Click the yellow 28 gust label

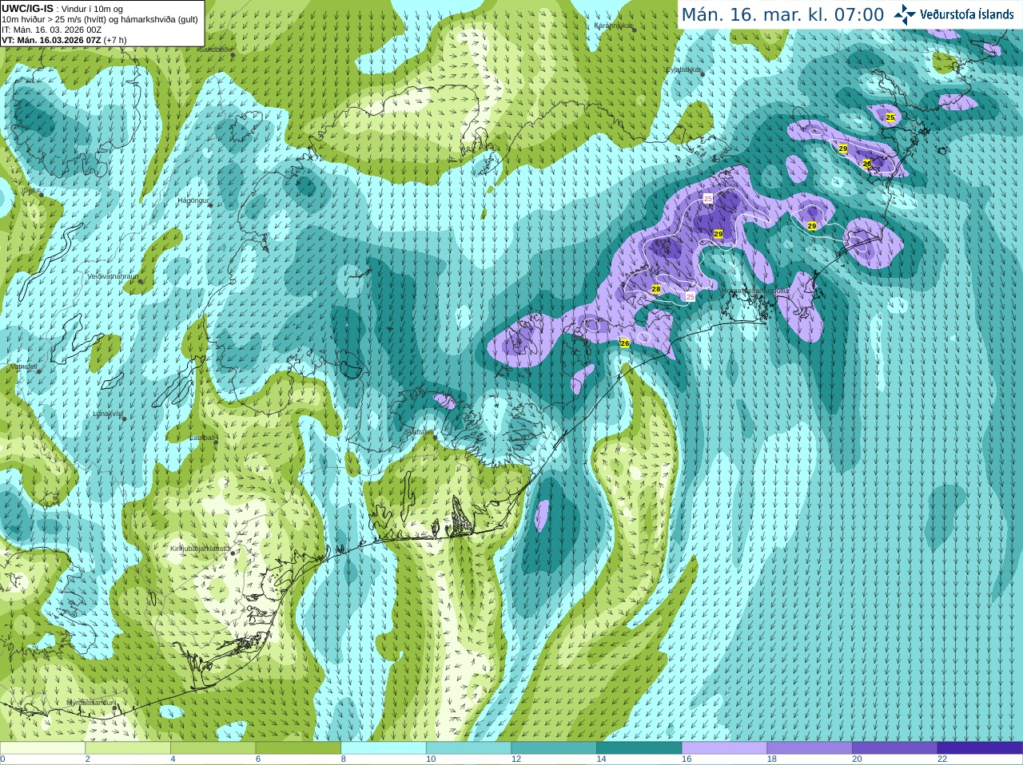pos(656,289)
